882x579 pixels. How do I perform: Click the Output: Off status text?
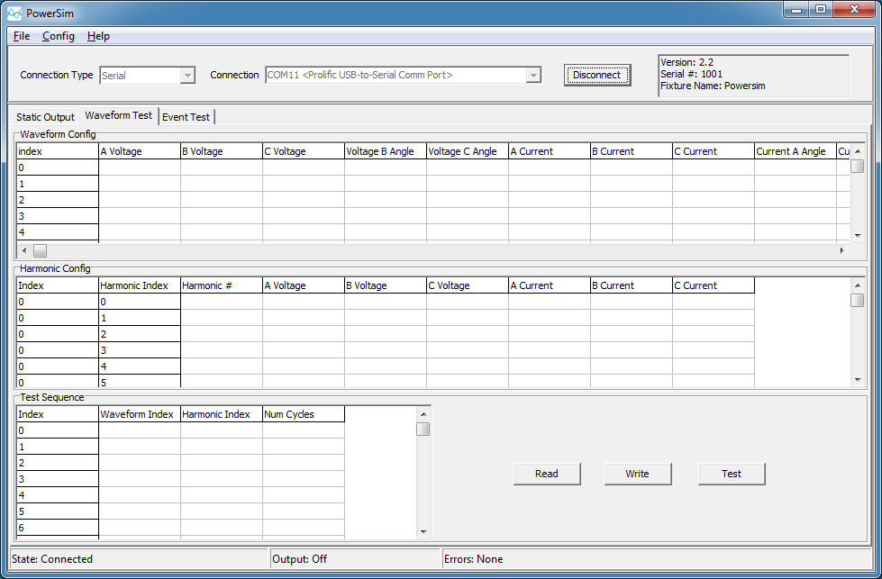coord(300,559)
